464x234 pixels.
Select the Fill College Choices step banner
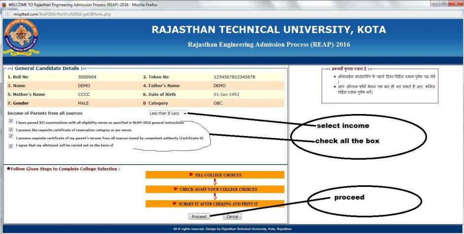click(x=215, y=175)
